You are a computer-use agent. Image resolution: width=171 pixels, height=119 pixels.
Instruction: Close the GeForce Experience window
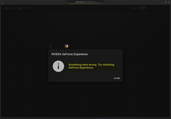click(x=169, y=2)
